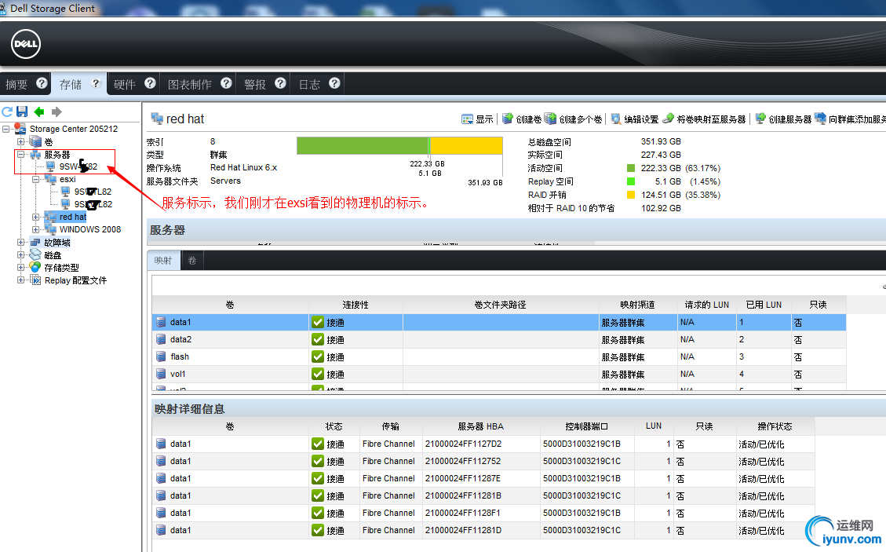The image size is (886, 552).
Task: Click 创建服务器 in the toolbar
Action: [x=783, y=119]
